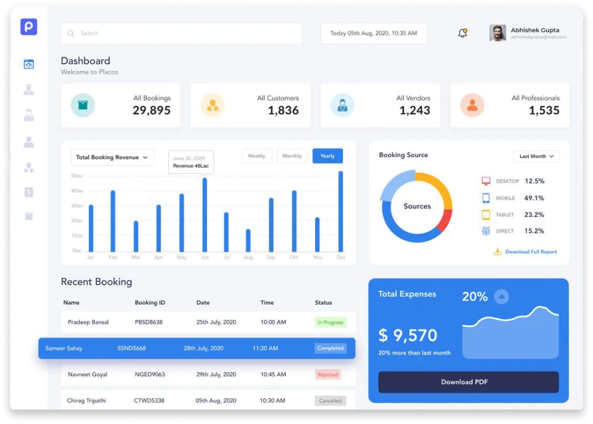Click the bell notification icon
Image resolution: width=593 pixels, height=424 pixels.
(462, 32)
